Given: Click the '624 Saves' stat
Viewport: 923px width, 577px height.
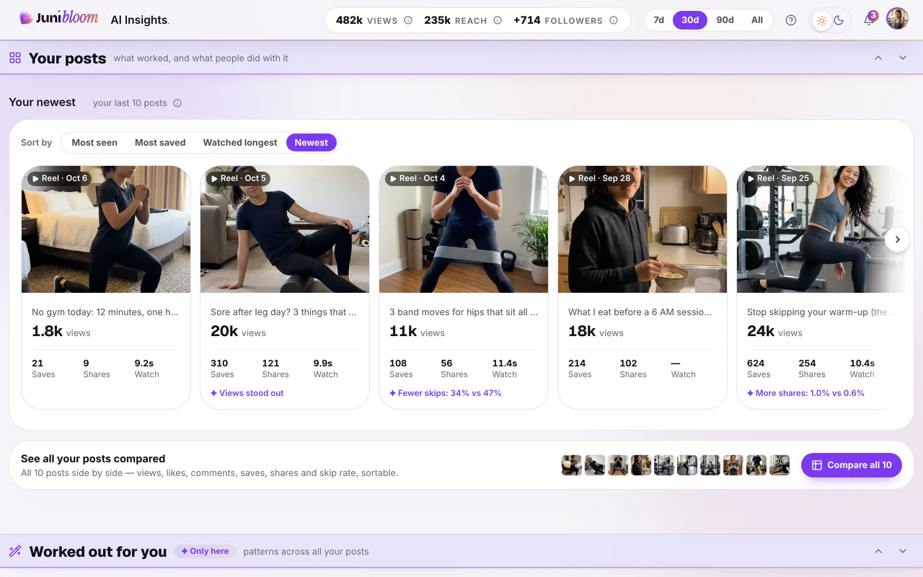Looking at the screenshot, I should pyautogui.click(x=759, y=369).
